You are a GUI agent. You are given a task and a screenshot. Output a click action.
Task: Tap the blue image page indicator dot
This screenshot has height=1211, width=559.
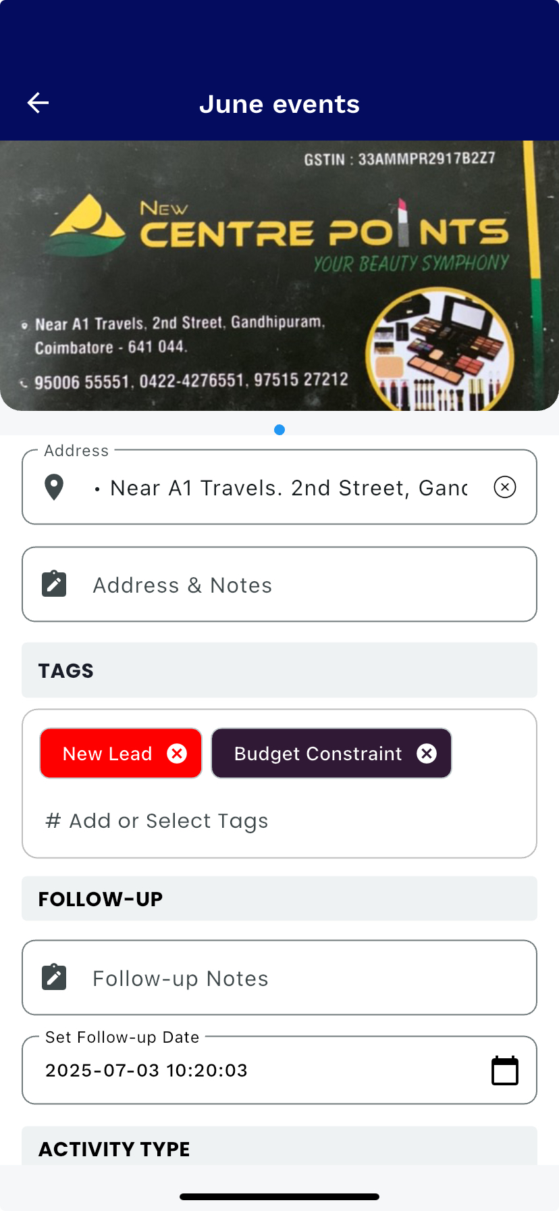tap(279, 430)
